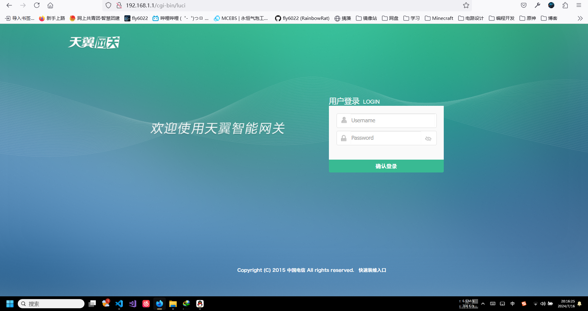The height and width of the screenshot is (311, 588).
Task: Open the fly6022 bookmark
Action: [x=136, y=18]
